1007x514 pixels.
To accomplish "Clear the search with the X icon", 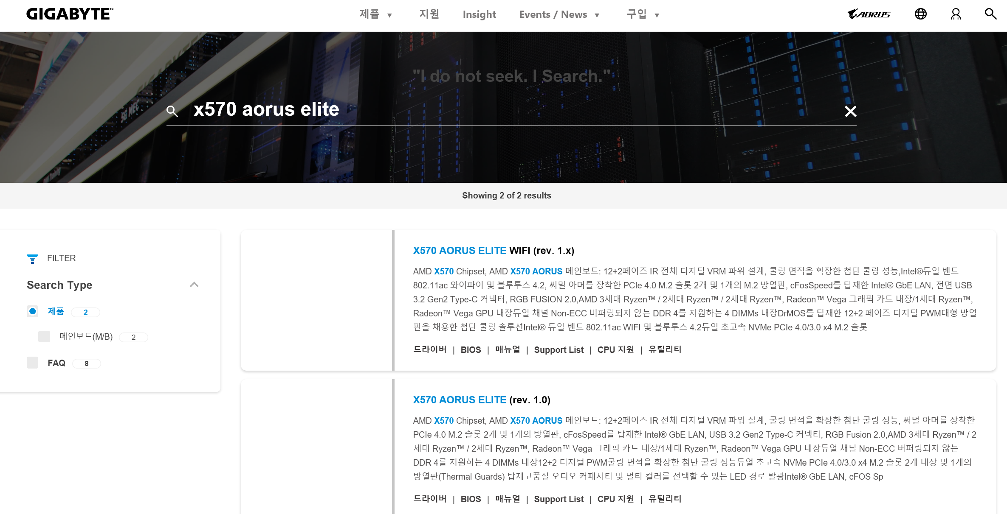I will coord(850,111).
